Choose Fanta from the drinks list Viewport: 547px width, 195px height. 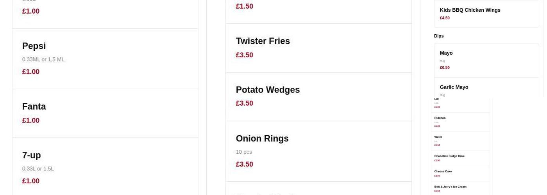click(34, 107)
